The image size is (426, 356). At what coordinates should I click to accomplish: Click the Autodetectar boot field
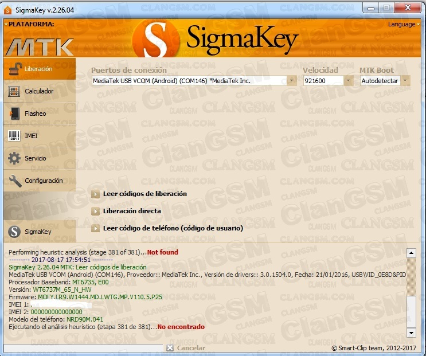(380, 81)
